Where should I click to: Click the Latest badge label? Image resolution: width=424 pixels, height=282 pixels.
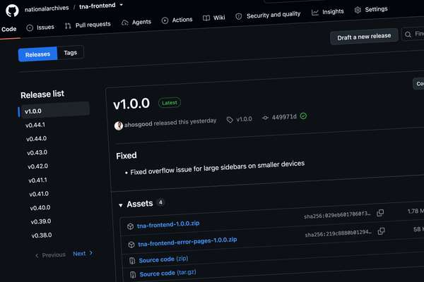tap(170, 102)
